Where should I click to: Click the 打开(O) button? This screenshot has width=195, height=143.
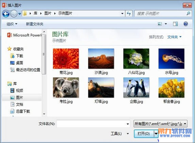pyautogui.click(x=144, y=134)
